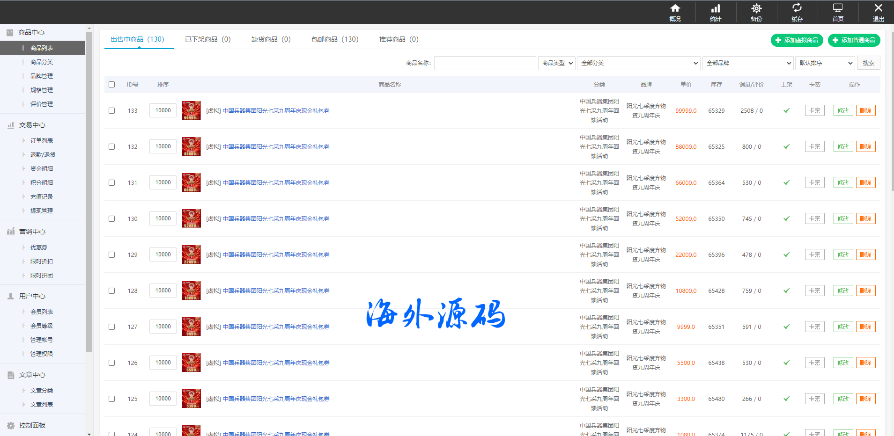Select the 包邮商品 (130) tab
The height and width of the screenshot is (436, 894).
click(335, 39)
